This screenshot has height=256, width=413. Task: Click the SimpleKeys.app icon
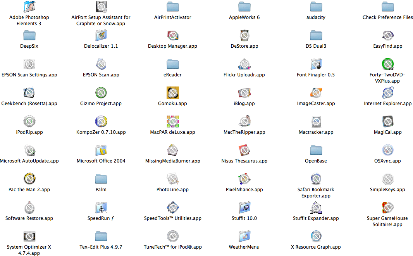tap(388, 179)
